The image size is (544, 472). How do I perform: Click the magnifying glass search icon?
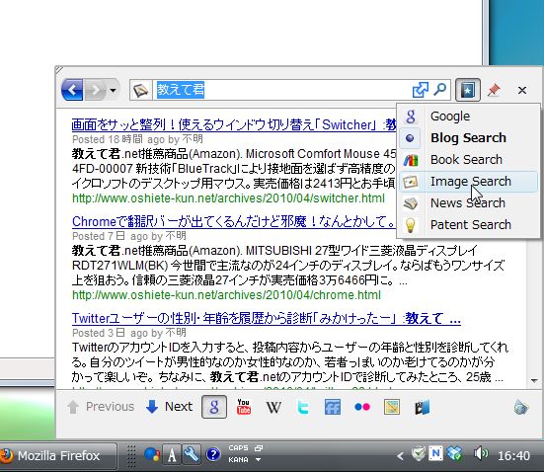(x=440, y=90)
